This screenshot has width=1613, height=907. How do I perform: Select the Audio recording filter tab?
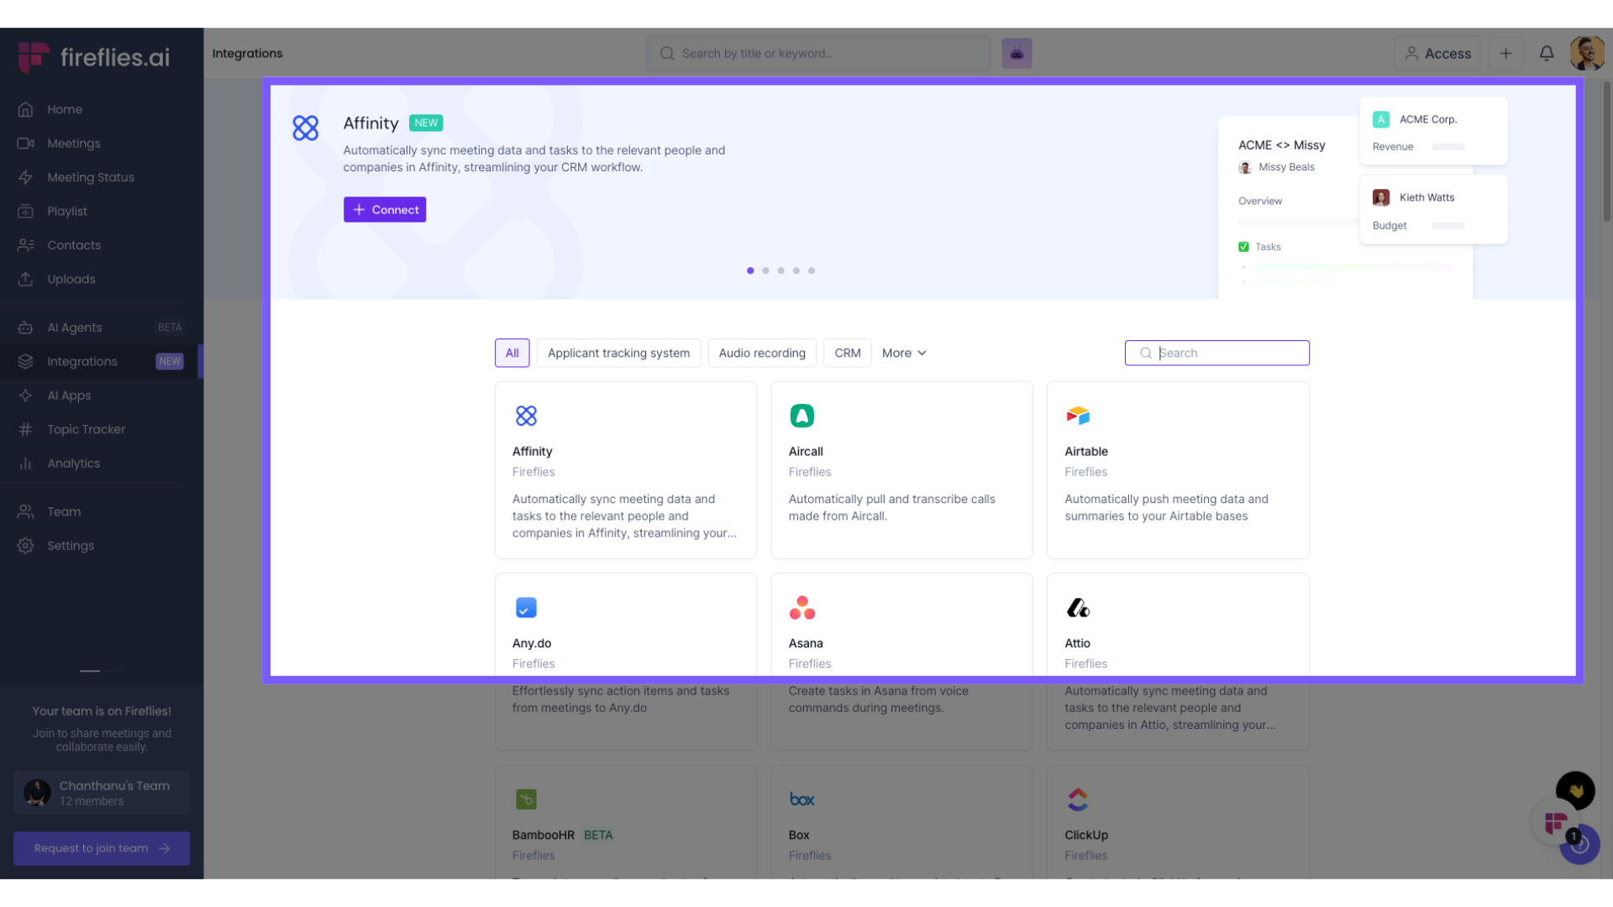tap(761, 353)
